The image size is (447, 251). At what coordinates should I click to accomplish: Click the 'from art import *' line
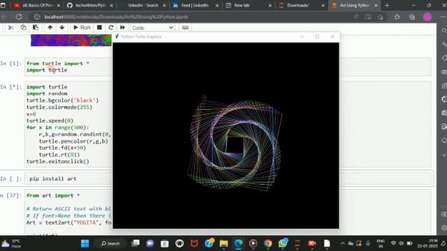click(x=53, y=195)
